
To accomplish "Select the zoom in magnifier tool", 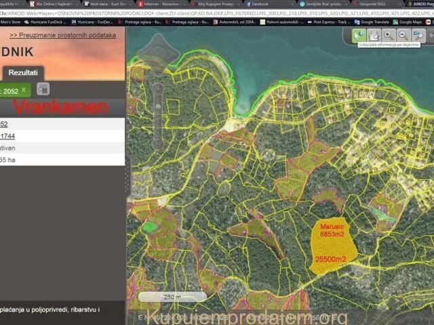I will click(388, 35).
